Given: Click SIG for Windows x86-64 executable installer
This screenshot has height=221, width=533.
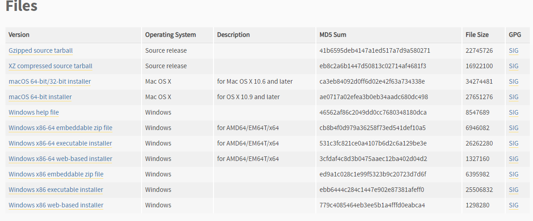Looking at the screenshot, I should pyautogui.click(x=513, y=143).
